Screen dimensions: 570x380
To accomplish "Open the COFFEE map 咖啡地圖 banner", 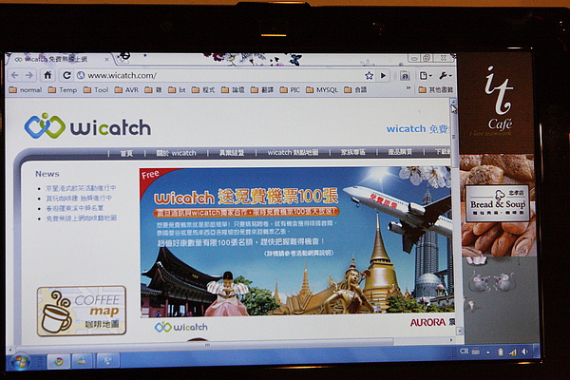I will click(82, 311).
